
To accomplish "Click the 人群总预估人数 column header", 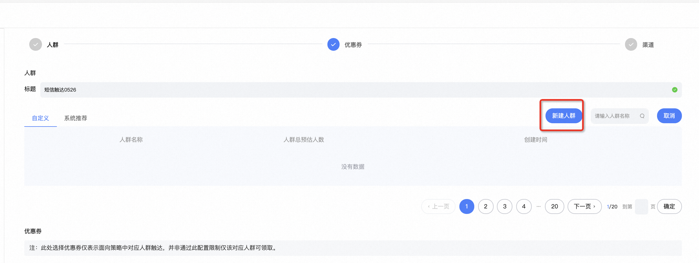I will pyautogui.click(x=304, y=140).
